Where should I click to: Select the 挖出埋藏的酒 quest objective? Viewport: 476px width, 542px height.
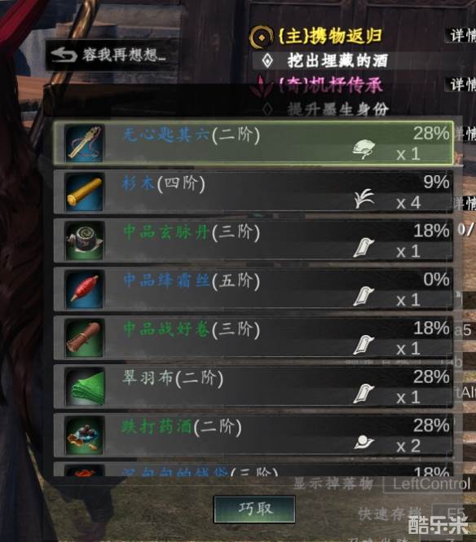(x=337, y=61)
